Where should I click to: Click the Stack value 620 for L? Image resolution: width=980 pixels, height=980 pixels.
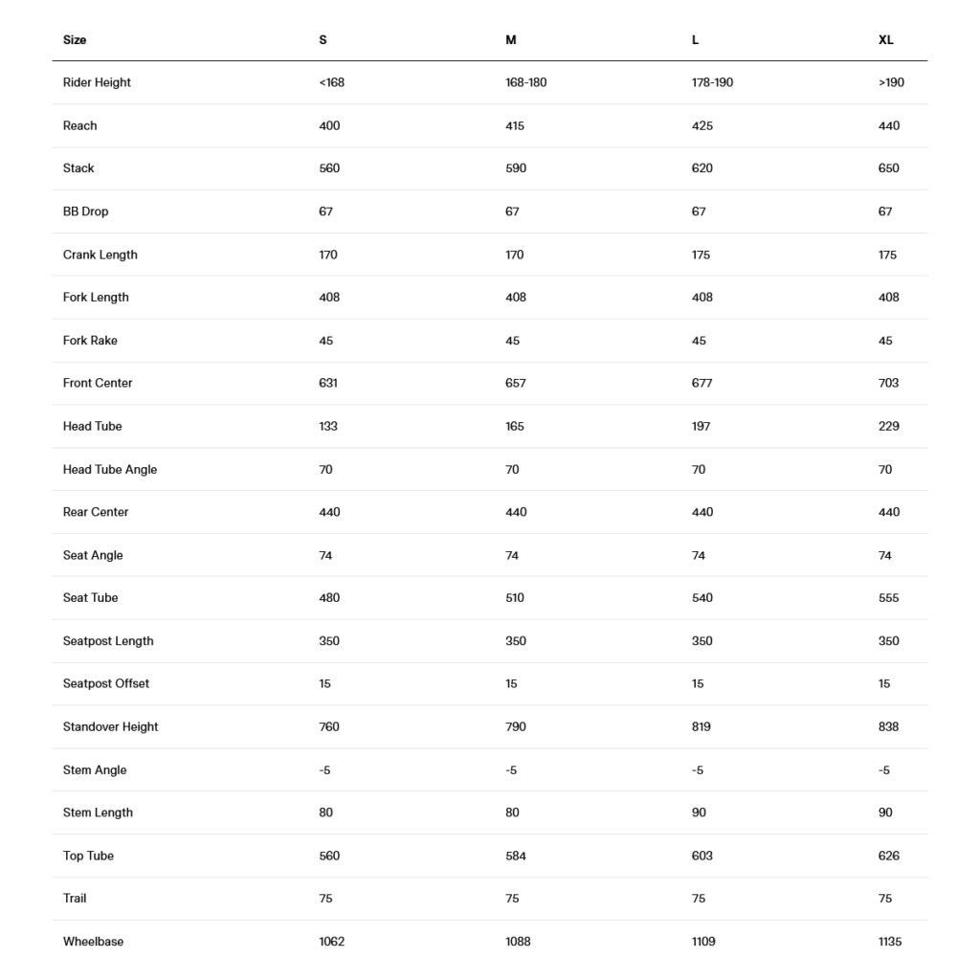[x=702, y=168]
